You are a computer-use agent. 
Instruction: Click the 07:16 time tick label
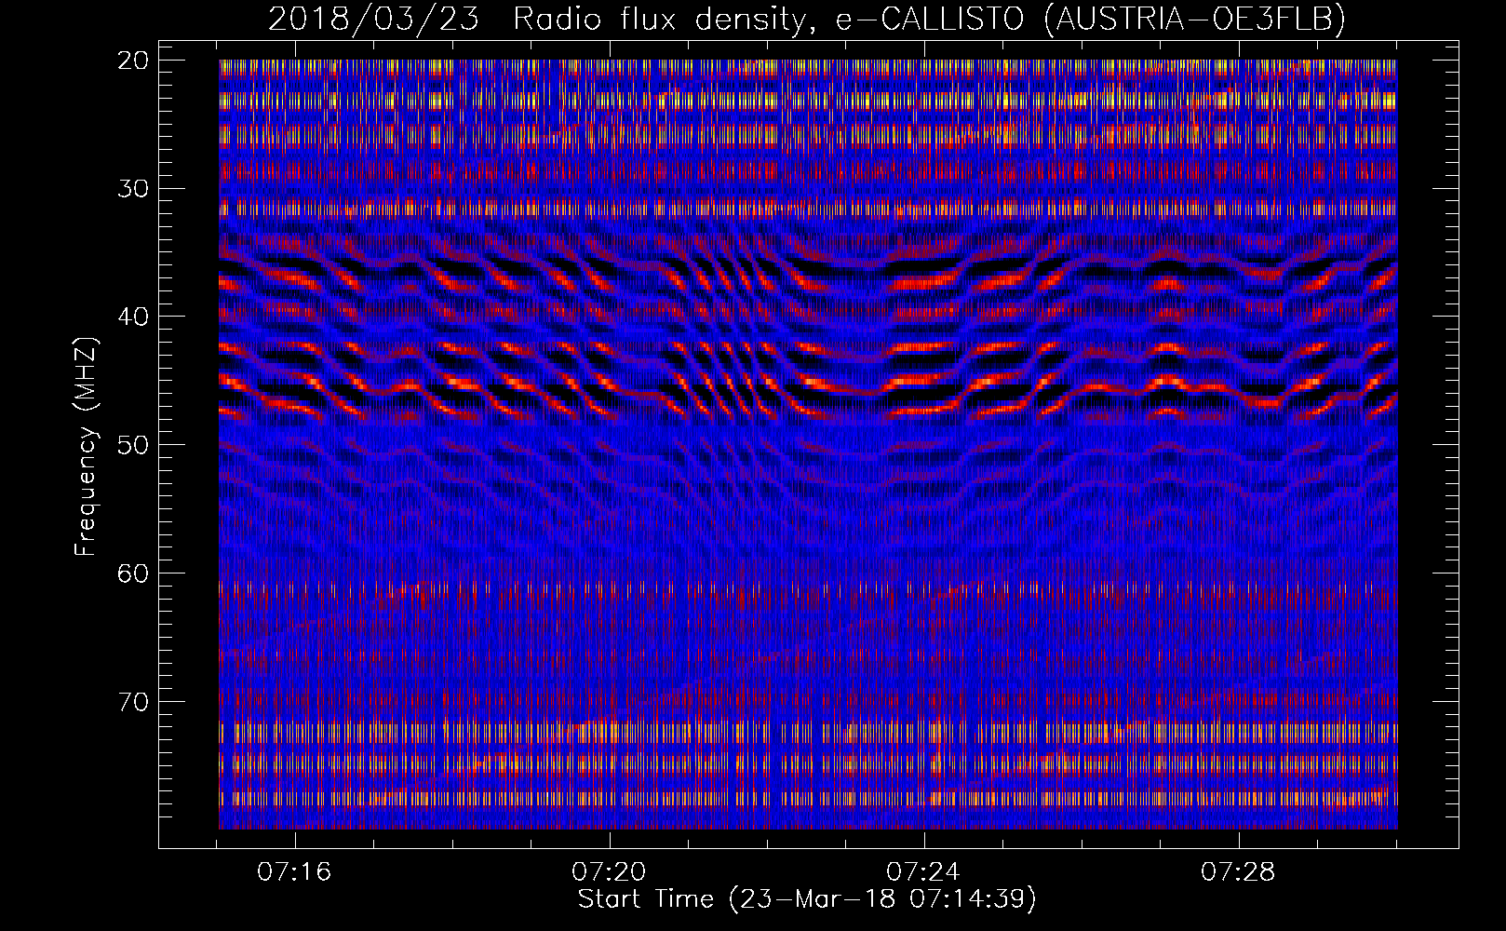tap(294, 872)
